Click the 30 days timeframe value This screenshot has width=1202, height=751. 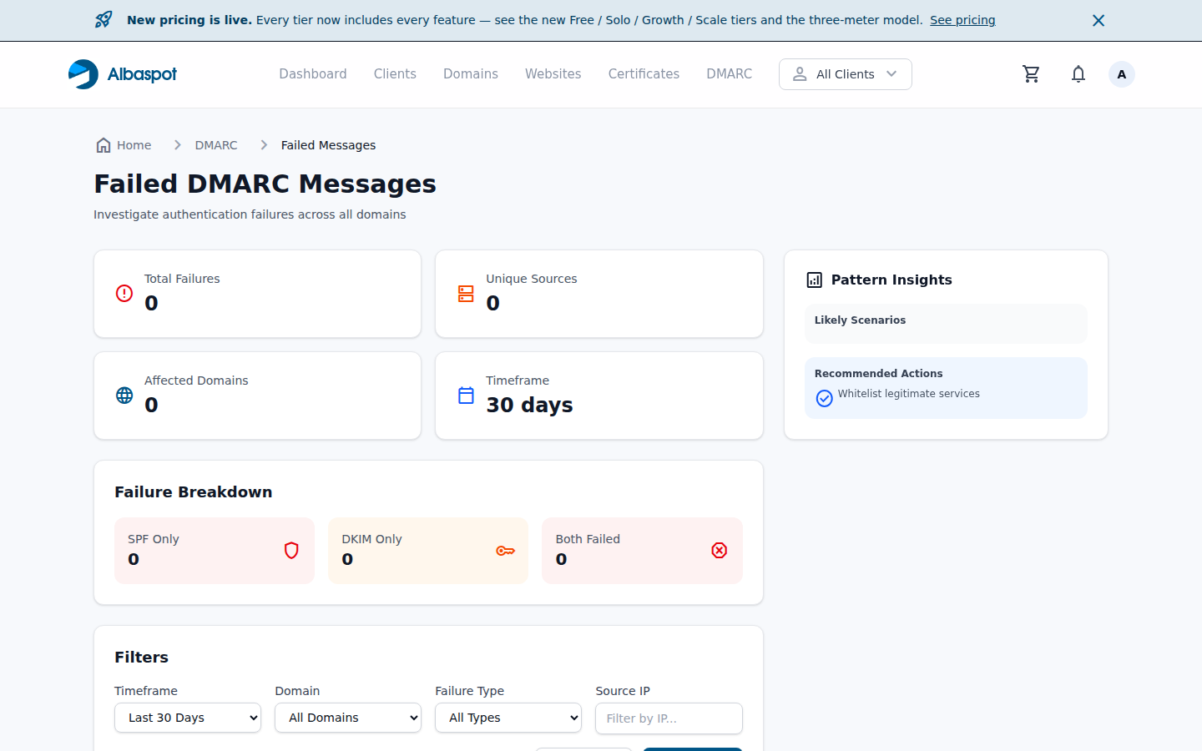(x=529, y=406)
